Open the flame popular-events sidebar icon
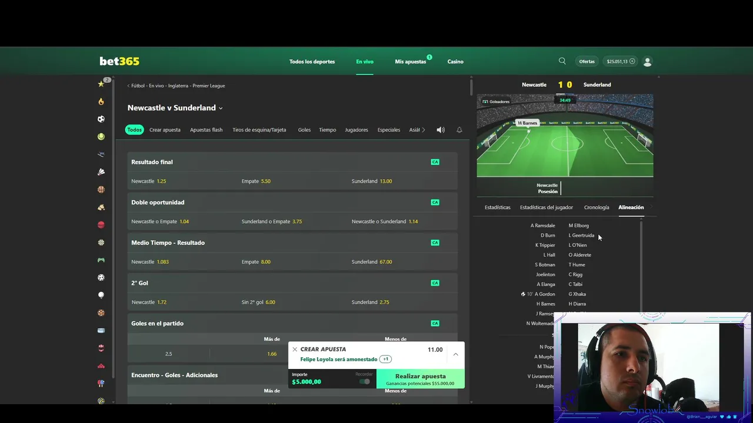The image size is (753, 423). [x=101, y=102]
